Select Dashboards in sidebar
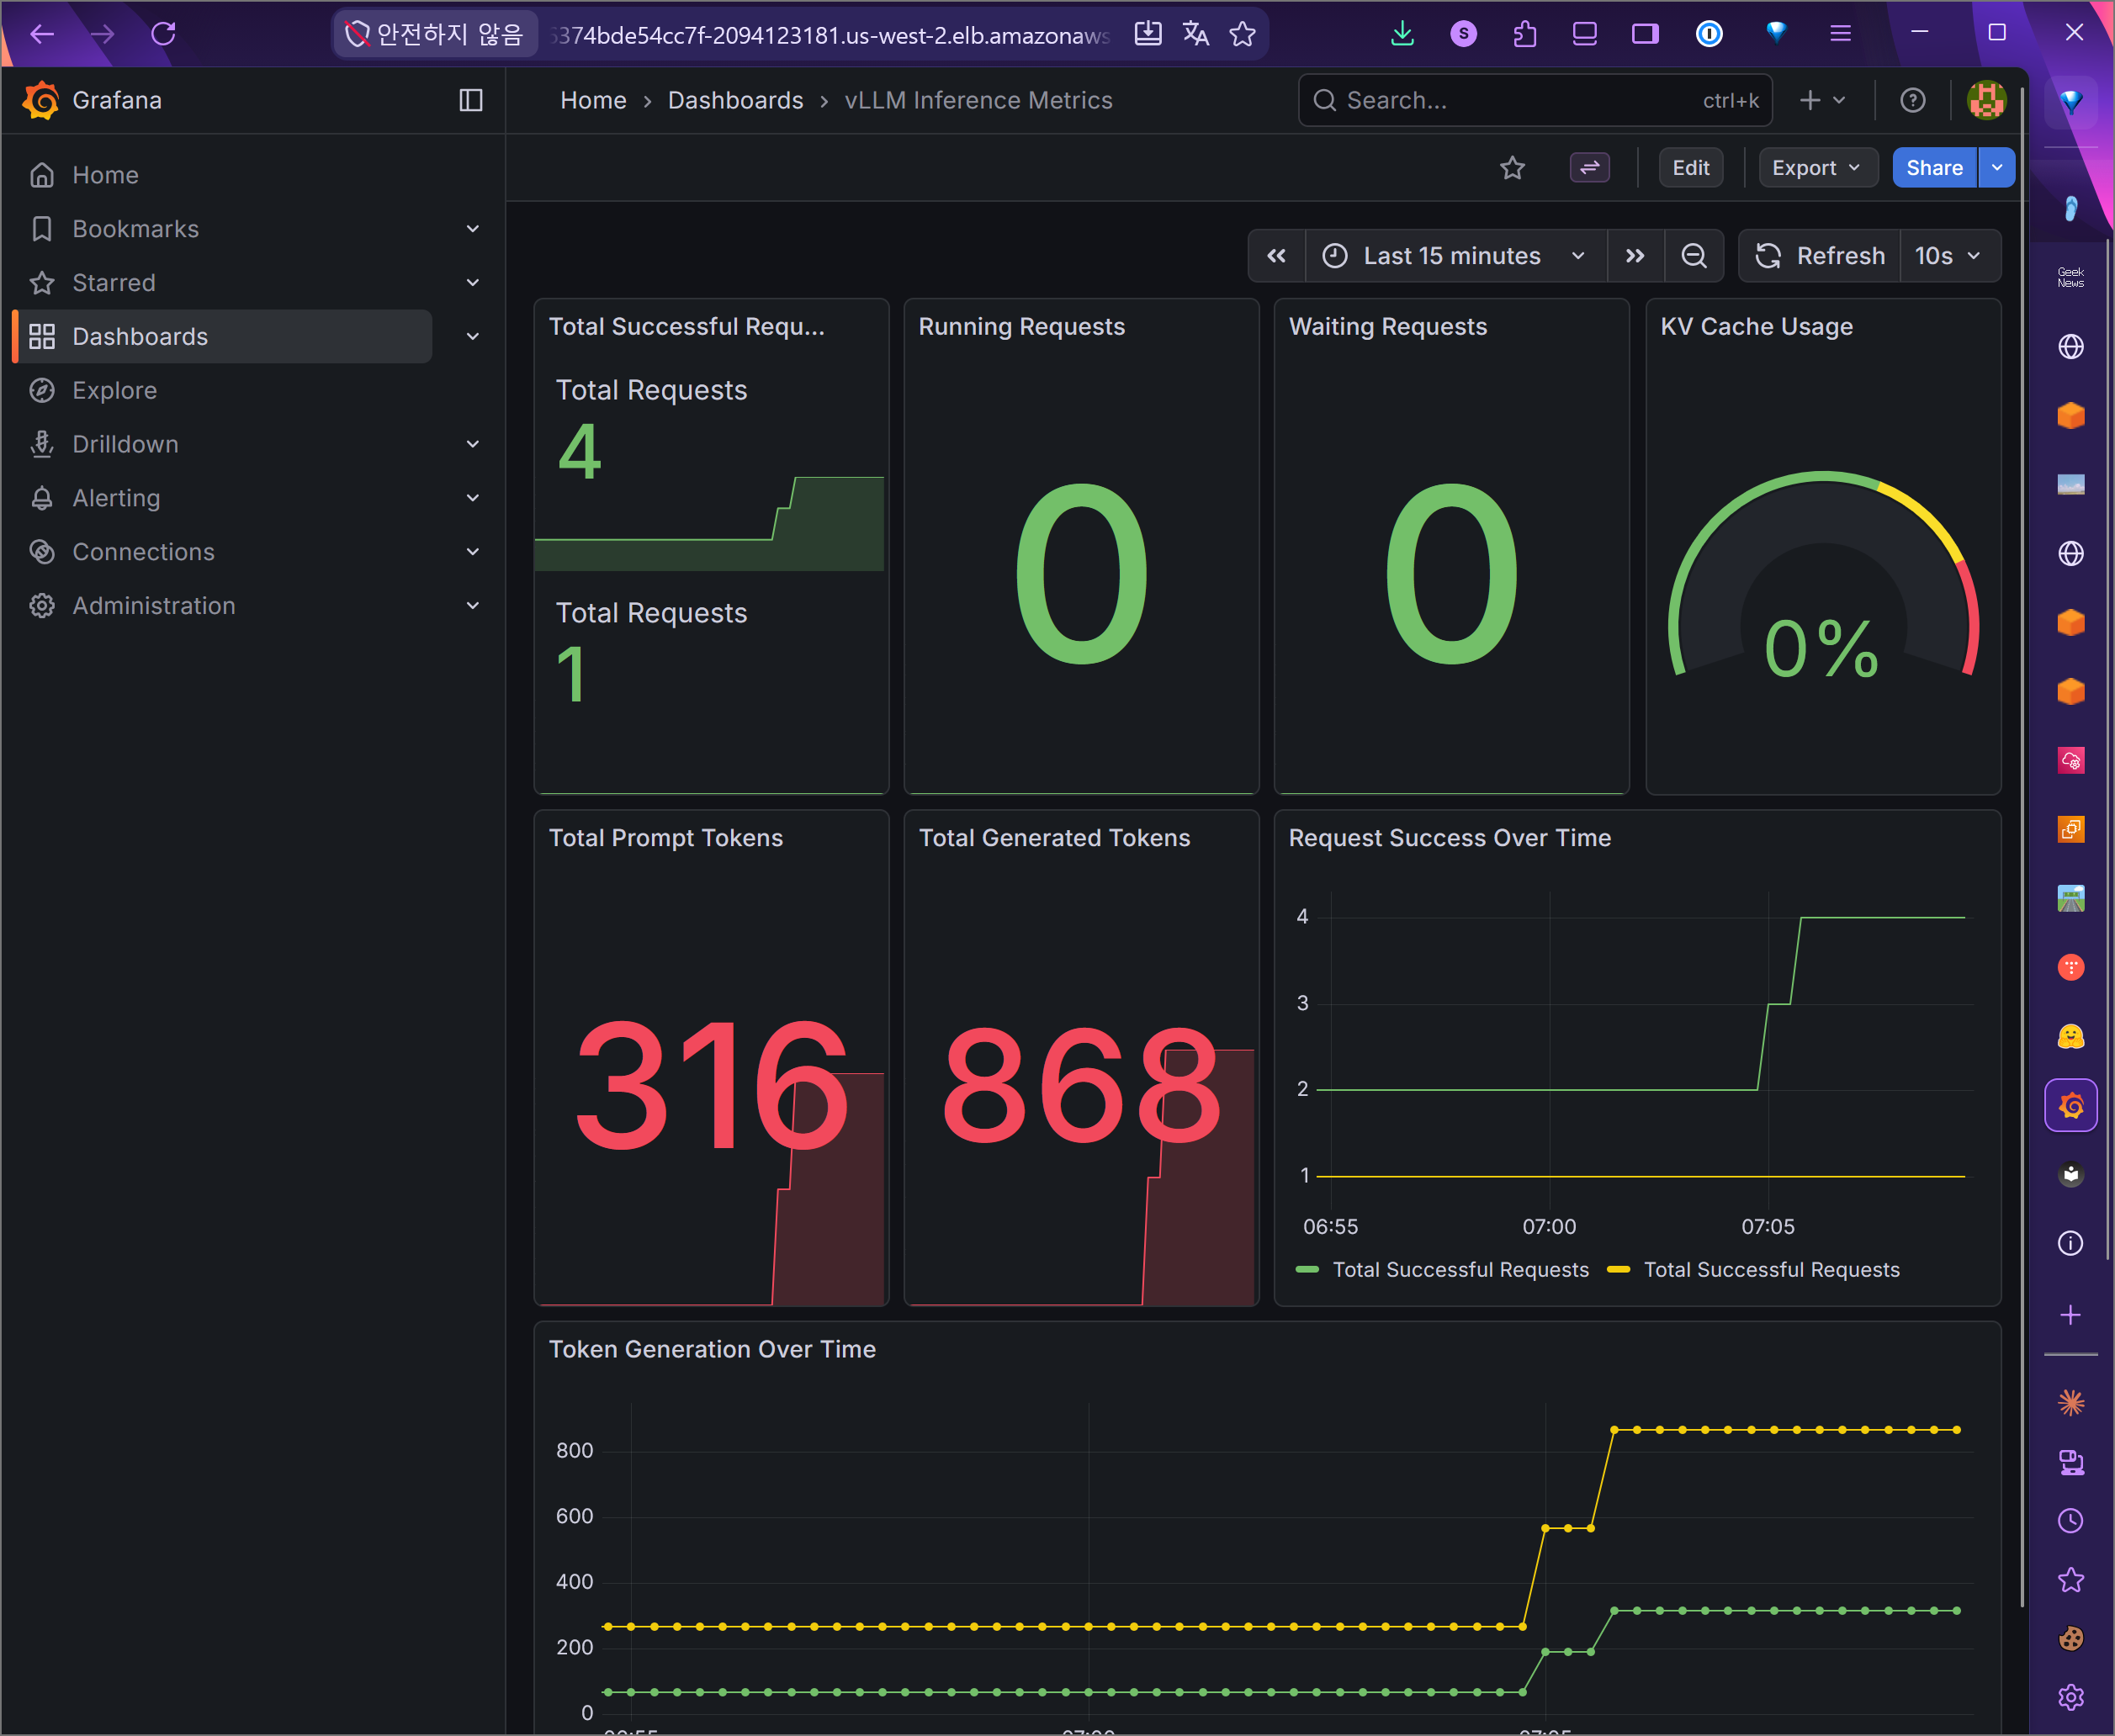The width and height of the screenshot is (2115, 1736). [x=221, y=336]
